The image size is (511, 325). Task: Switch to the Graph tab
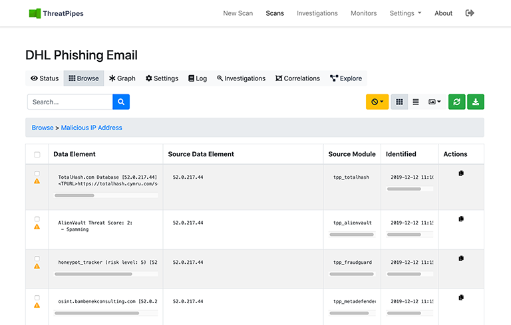pyautogui.click(x=122, y=78)
